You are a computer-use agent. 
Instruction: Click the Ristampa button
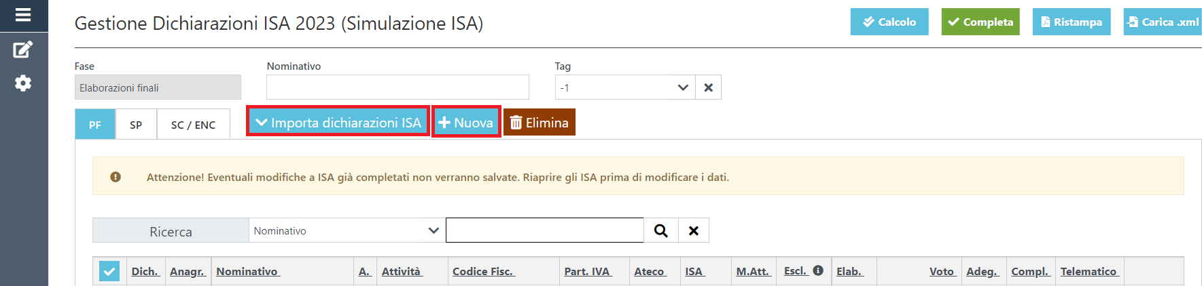1072,22
